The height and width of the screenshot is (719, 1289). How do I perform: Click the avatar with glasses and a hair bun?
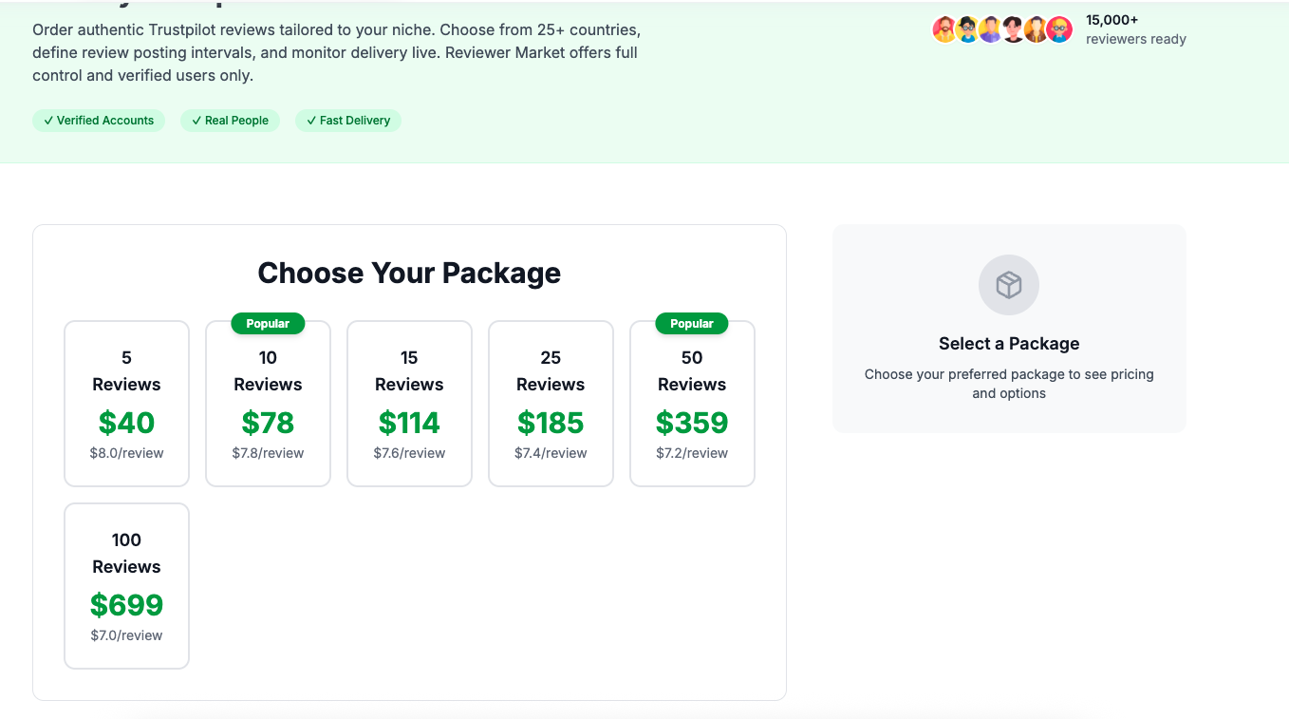pyautogui.click(x=967, y=29)
